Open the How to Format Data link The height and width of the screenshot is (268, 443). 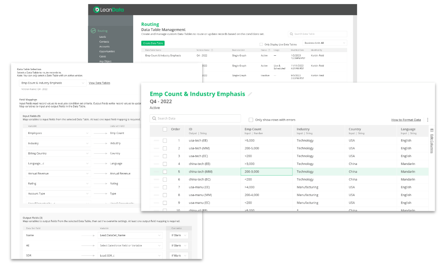point(406,120)
